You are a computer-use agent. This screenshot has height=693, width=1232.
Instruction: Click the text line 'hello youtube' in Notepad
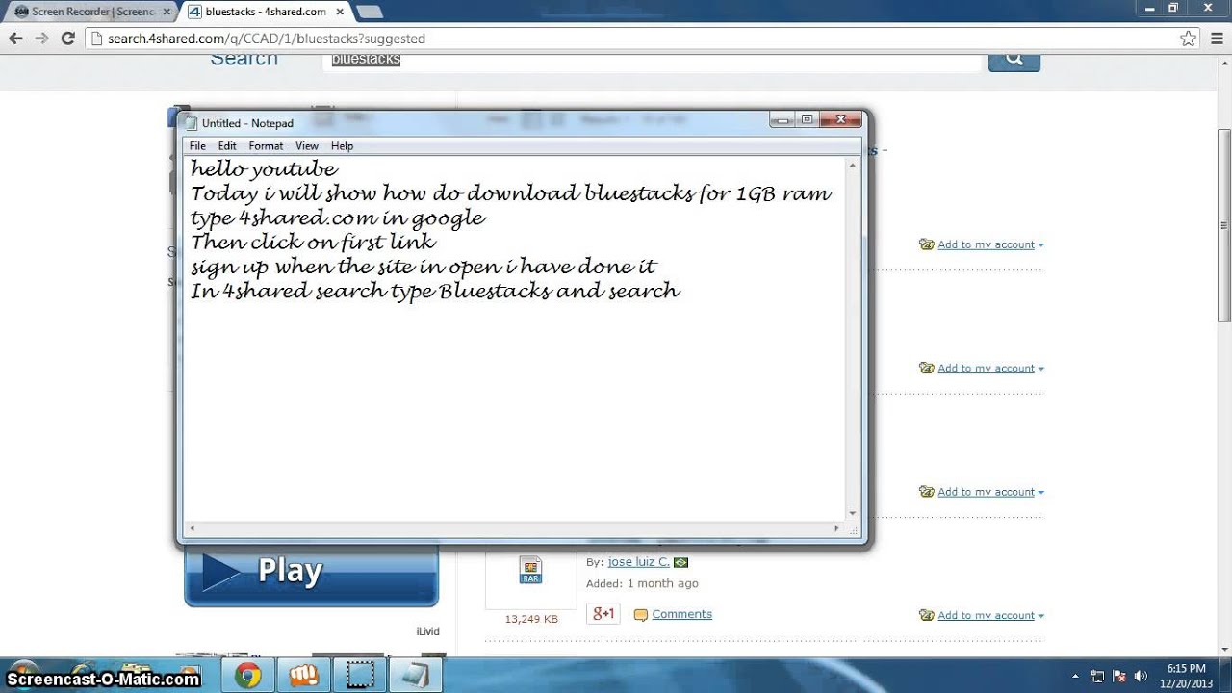pyautogui.click(x=264, y=169)
